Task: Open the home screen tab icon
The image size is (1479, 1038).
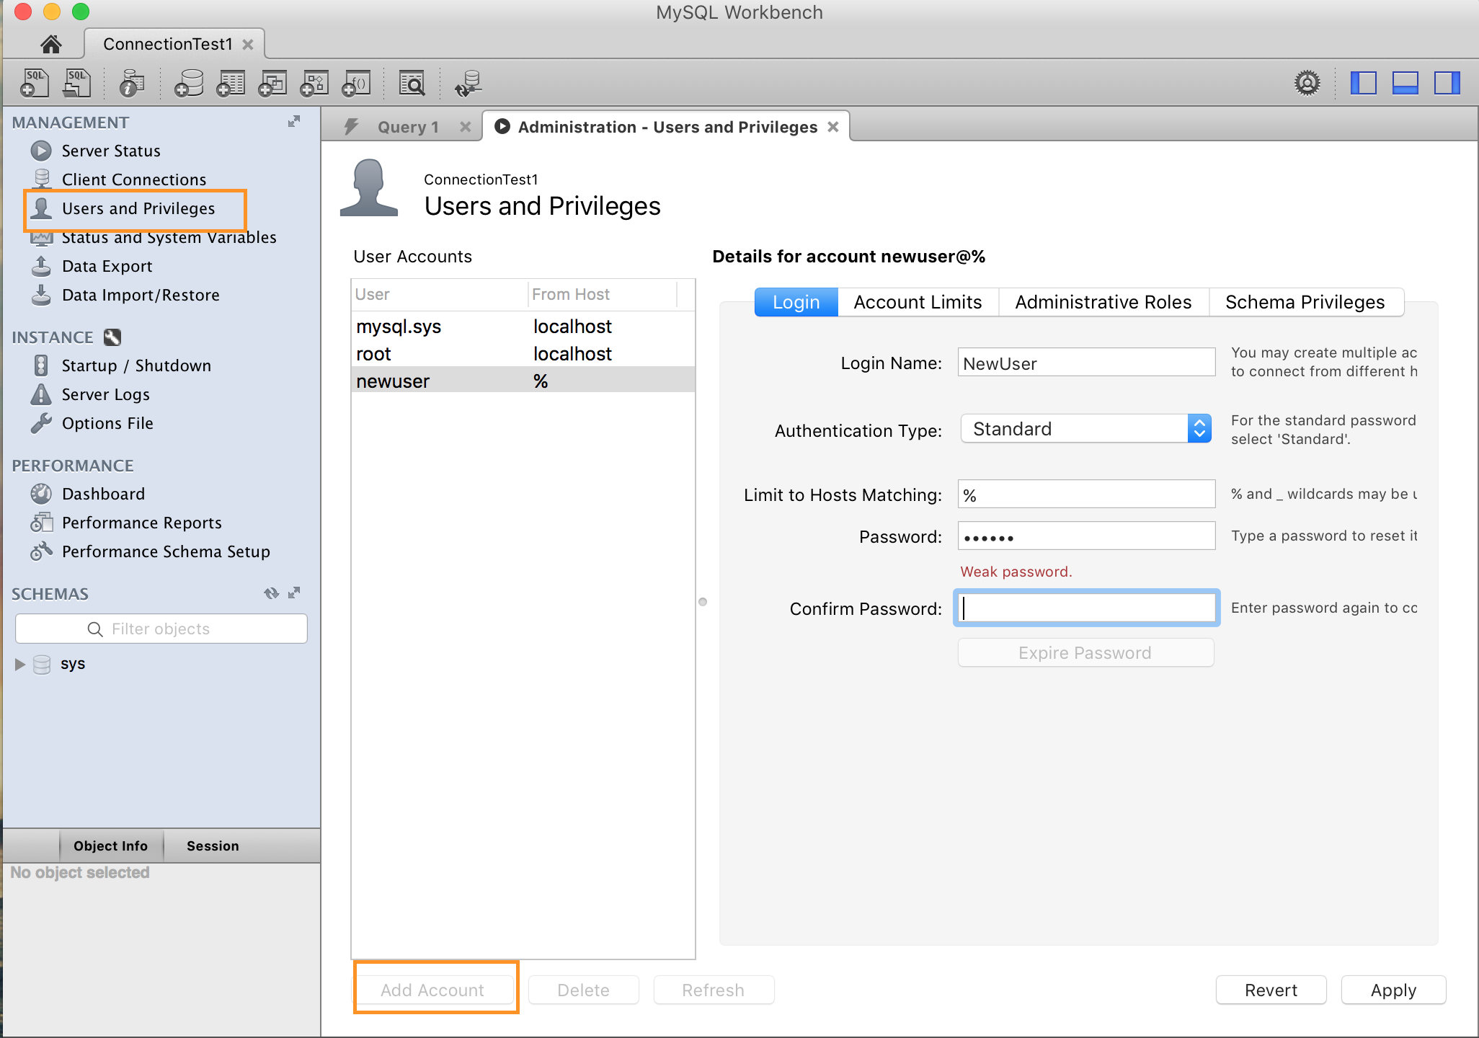Action: [50, 45]
